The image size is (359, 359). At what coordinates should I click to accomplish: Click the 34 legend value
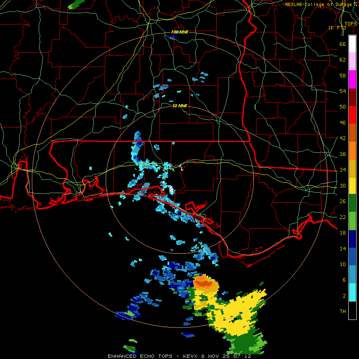point(343,170)
